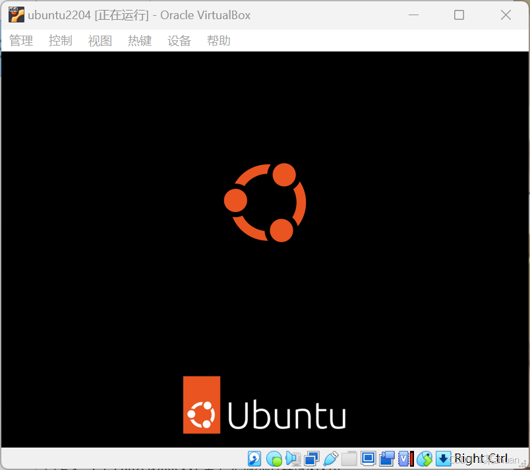530x470 pixels.
Task: Click the optical disc drive status icon
Action: 274,459
